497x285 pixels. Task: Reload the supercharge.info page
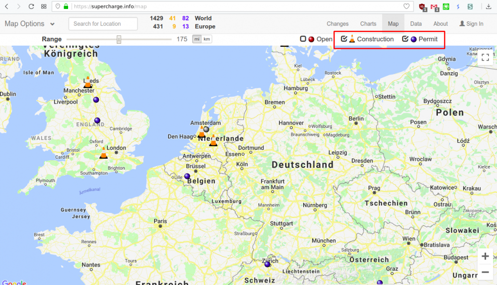point(31,6)
